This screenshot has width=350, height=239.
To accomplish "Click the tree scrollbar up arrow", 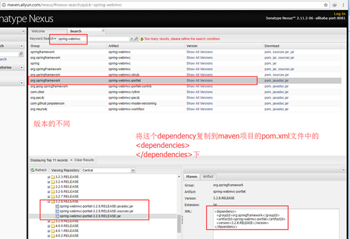I will [x=179, y=176].
